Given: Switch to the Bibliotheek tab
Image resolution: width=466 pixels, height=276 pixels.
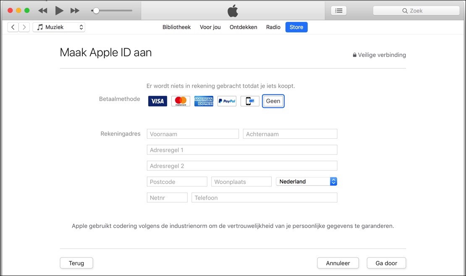Looking at the screenshot, I should pyautogui.click(x=176, y=27).
